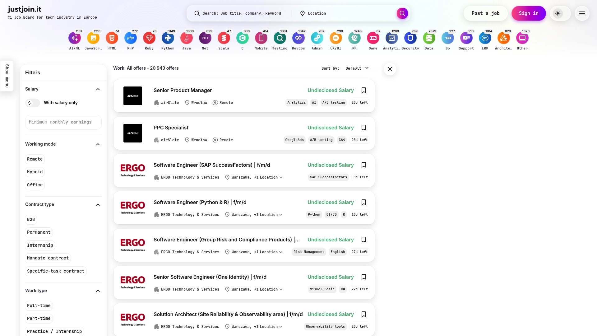This screenshot has width=597, height=336.
Task: Bookmark the Senior Product Manager offer
Action: click(x=364, y=90)
